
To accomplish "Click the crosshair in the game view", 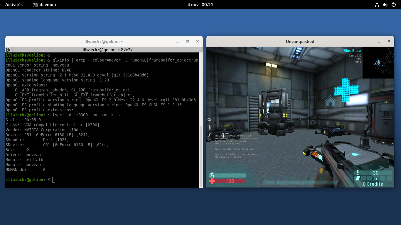I will (x=300, y=117).
